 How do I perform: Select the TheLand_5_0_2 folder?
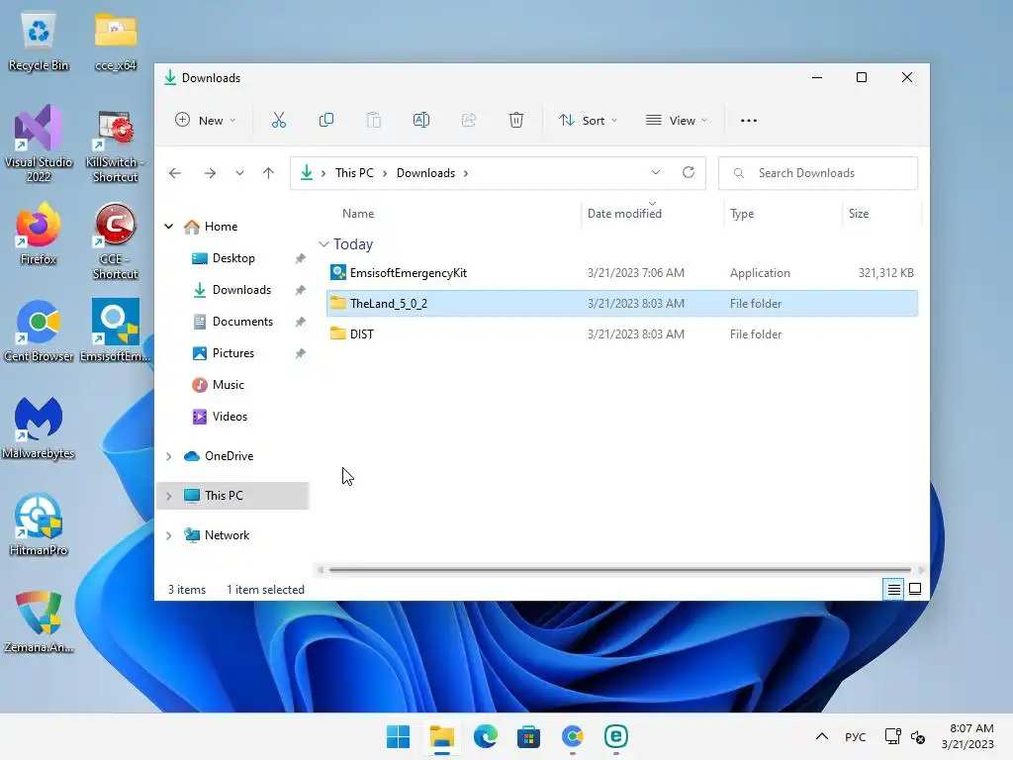[622, 304]
